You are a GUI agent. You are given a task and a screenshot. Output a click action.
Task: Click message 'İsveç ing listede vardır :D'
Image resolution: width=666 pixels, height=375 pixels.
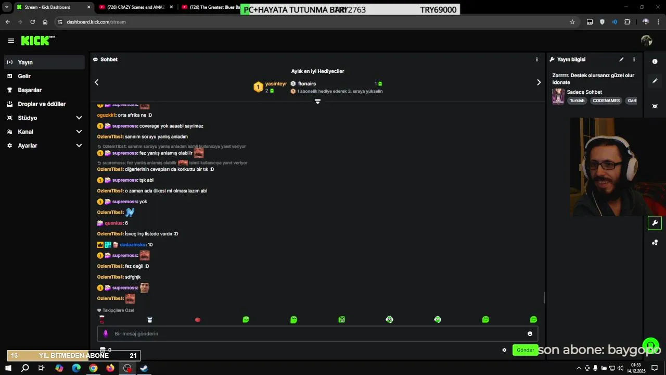point(151,234)
